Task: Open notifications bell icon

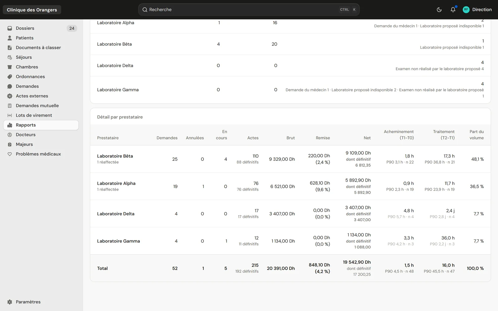Action: (453, 10)
